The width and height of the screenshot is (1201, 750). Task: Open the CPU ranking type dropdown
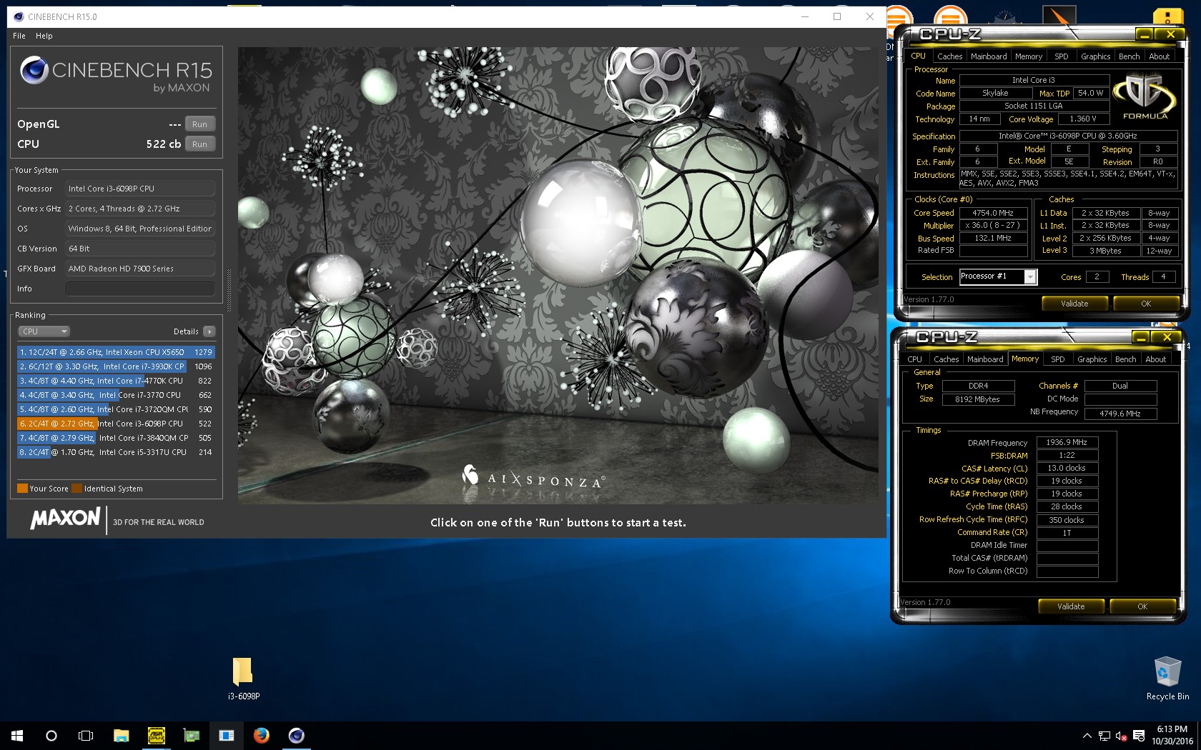click(x=44, y=331)
